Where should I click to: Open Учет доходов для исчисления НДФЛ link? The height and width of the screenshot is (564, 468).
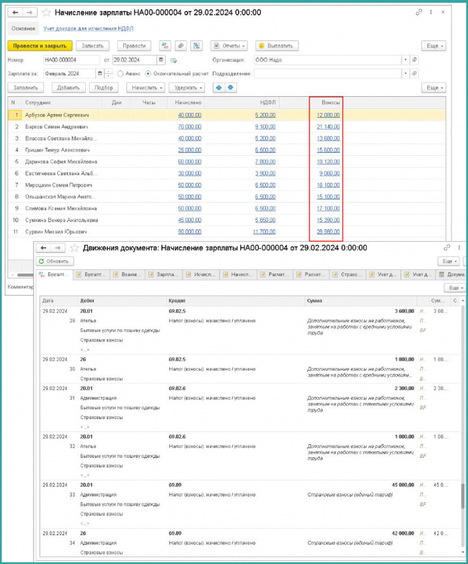point(89,29)
